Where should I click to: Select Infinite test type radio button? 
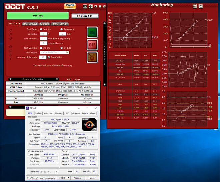click(41, 29)
